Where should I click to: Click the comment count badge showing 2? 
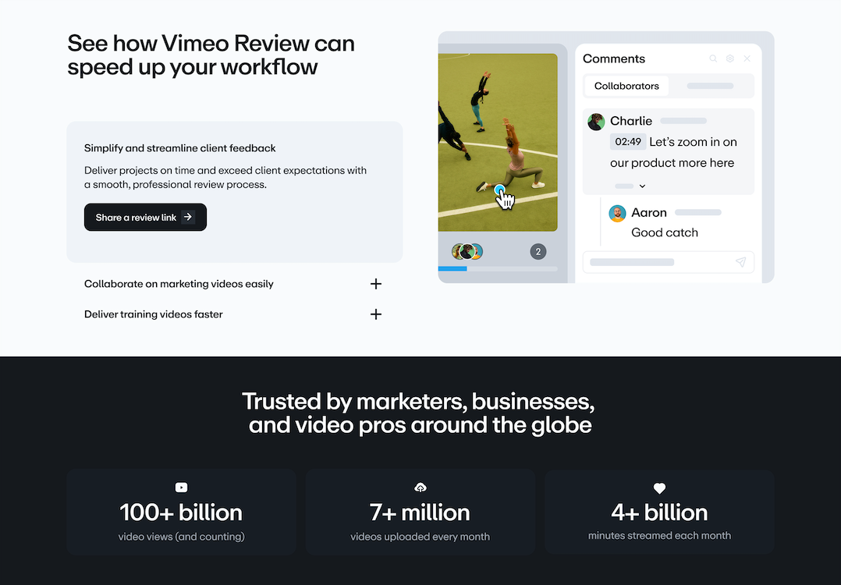(538, 251)
